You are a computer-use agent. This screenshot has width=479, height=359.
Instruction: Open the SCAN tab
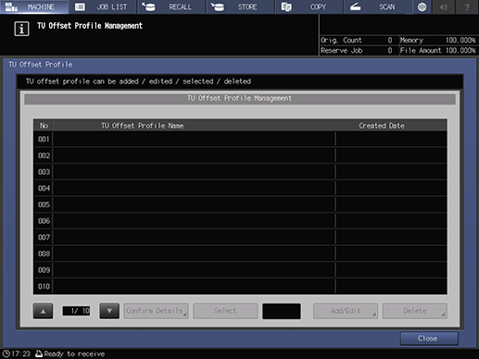click(378, 6)
